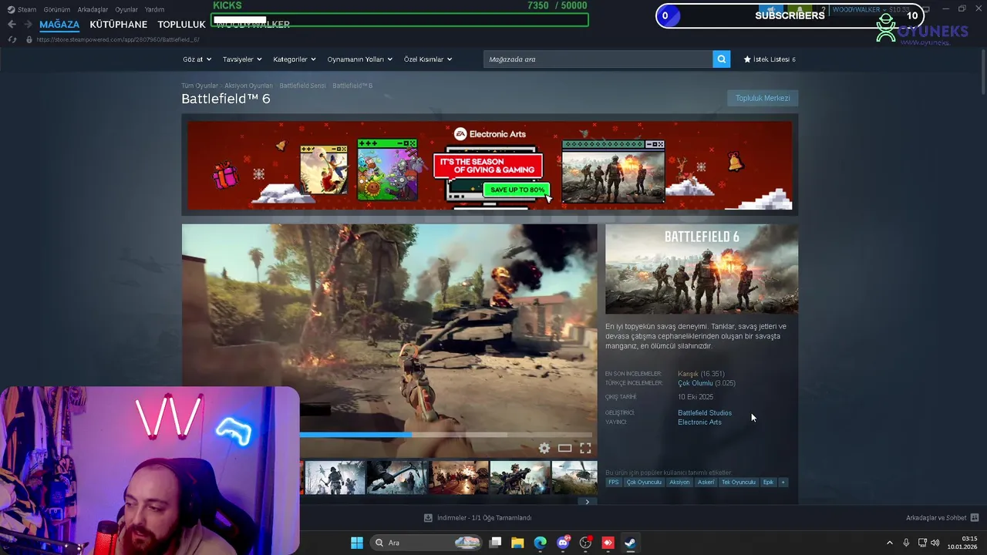Screen dimensions: 987x555
Task: Click the wishlist star icon
Action: pyautogui.click(x=747, y=59)
